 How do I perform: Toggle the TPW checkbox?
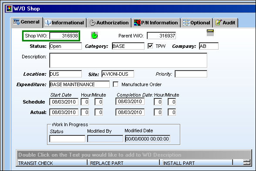pos(150,46)
